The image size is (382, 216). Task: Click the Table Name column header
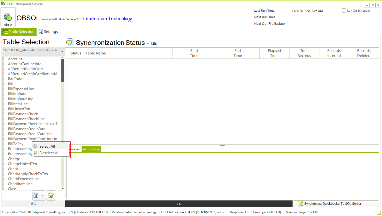(129, 53)
